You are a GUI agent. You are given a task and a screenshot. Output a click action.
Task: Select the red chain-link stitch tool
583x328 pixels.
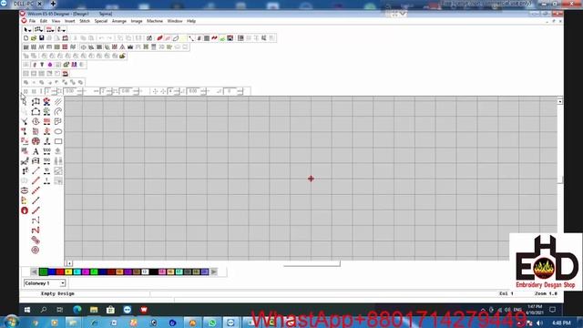click(36, 241)
